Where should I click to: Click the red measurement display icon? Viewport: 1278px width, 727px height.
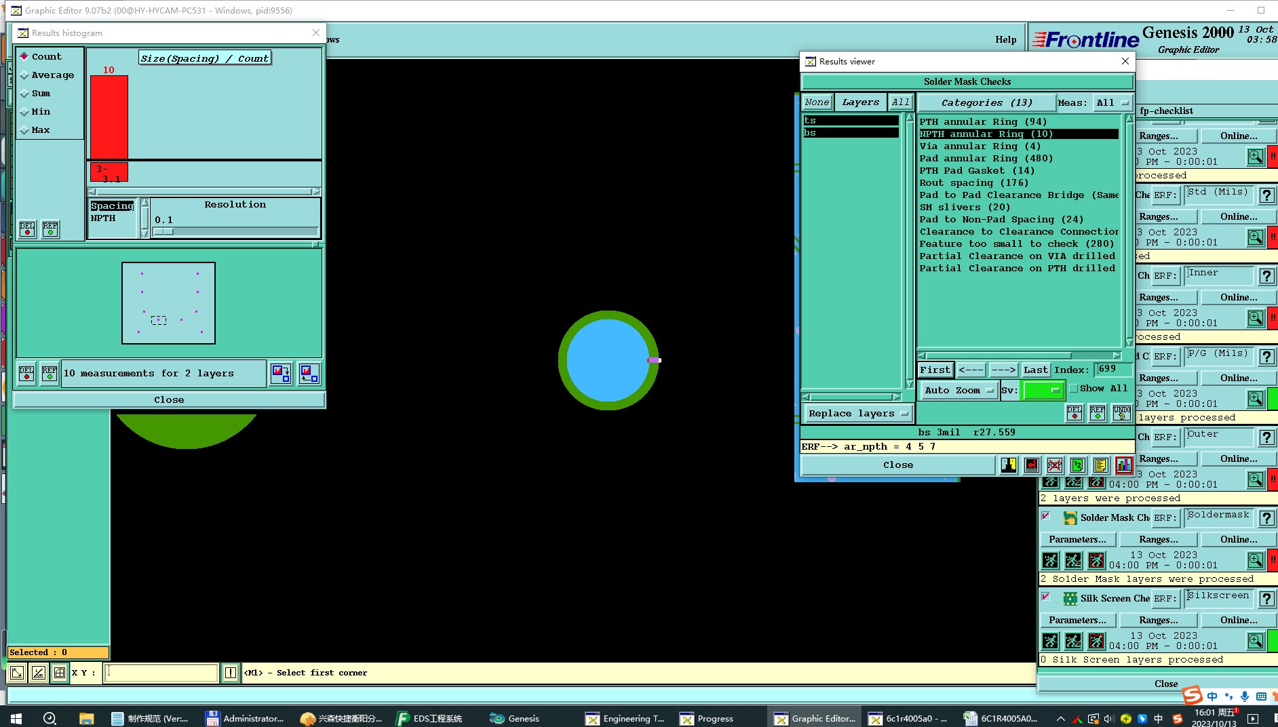point(1031,465)
